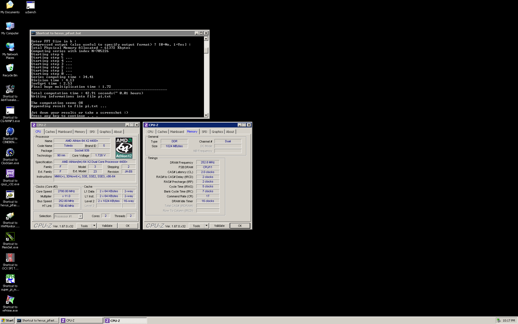Click the system tray network icon
Image resolution: width=518 pixels, height=324 pixels.
(x=499, y=320)
